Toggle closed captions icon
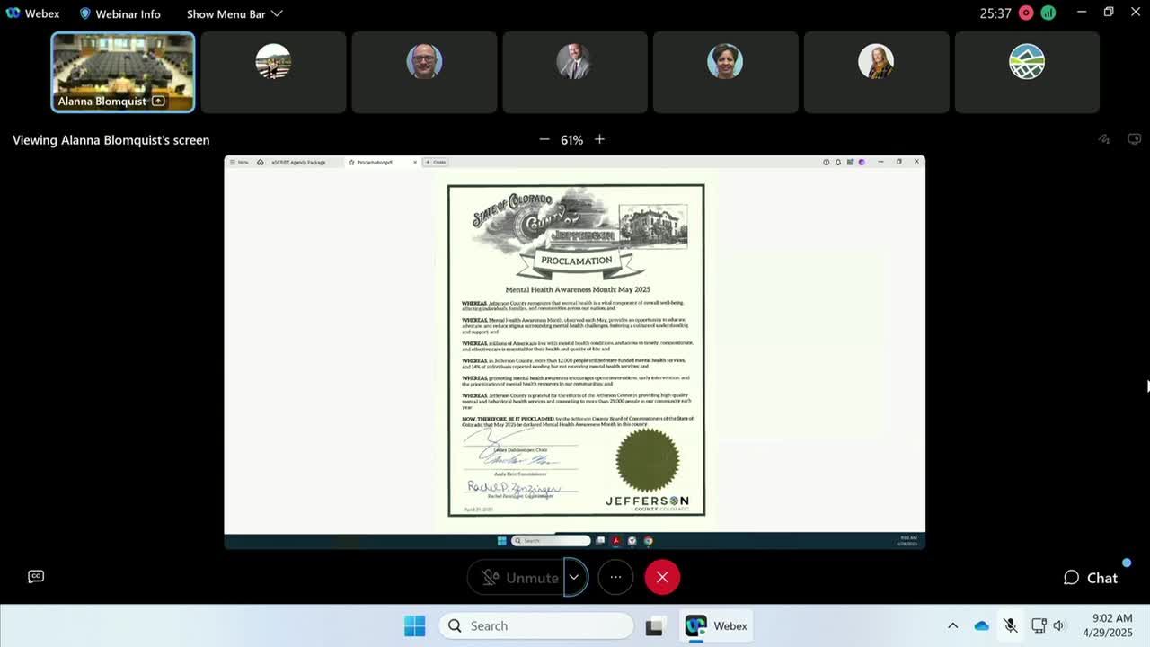The image size is (1150, 647). point(36,576)
